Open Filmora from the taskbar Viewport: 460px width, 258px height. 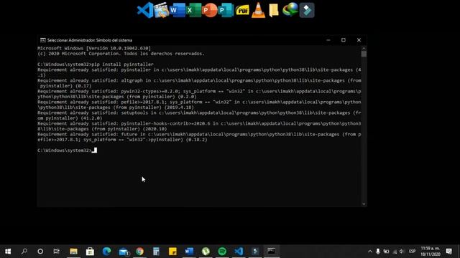255,252
